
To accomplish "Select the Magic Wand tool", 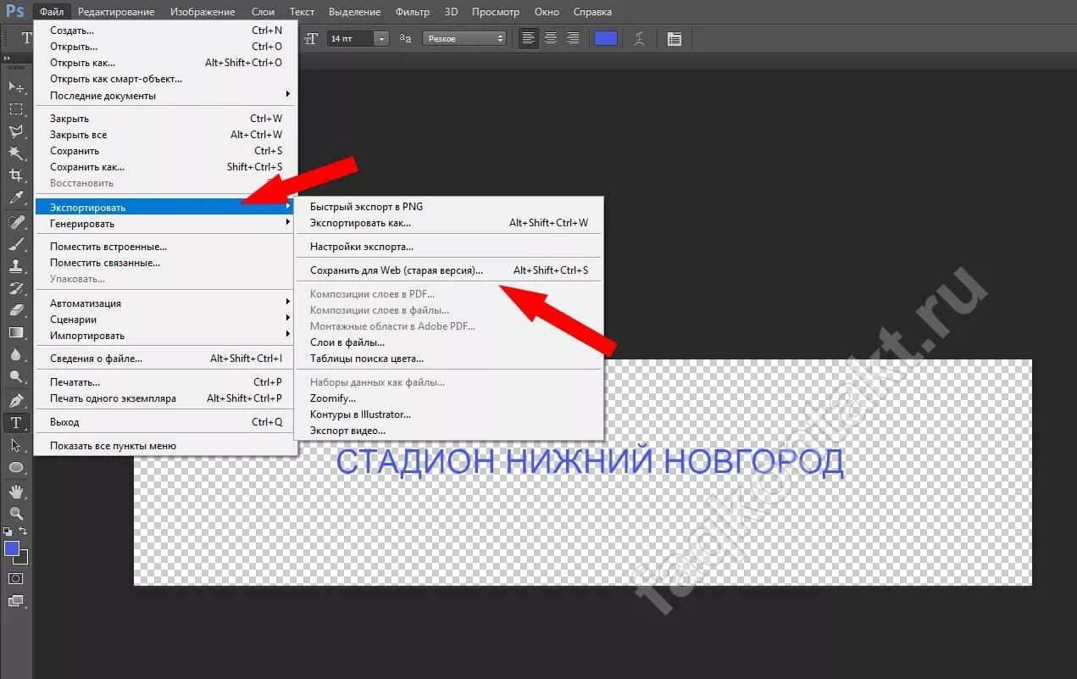I will 16,153.
